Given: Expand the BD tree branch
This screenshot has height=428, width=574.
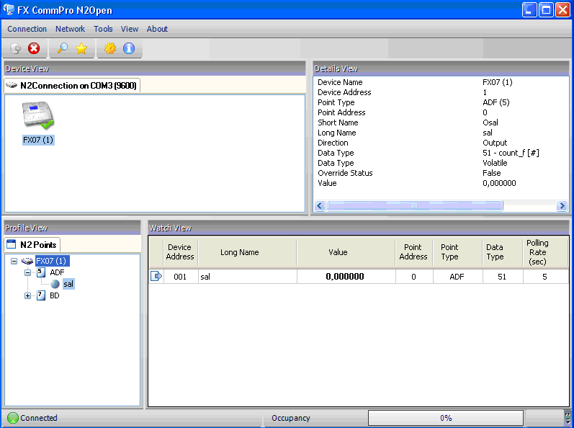Looking at the screenshot, I should (x=28, y=295).
